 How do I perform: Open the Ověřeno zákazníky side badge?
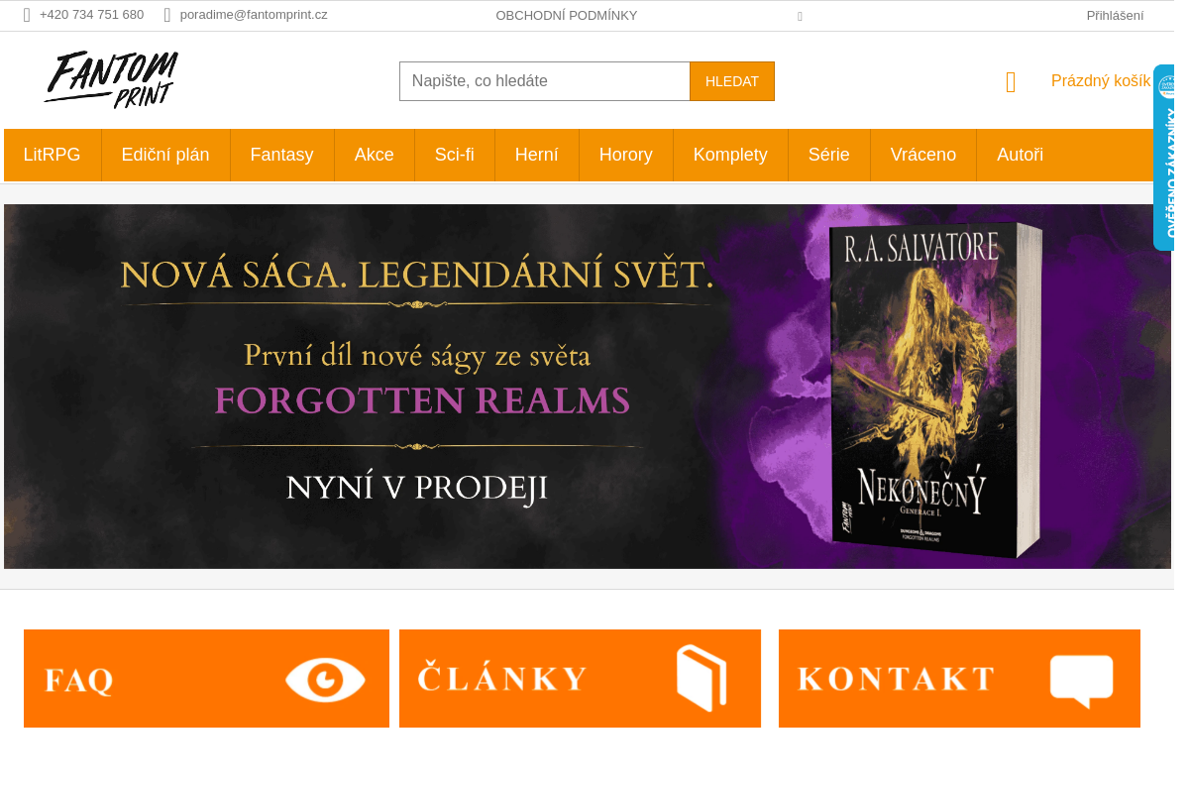(x=1164, y=158)
